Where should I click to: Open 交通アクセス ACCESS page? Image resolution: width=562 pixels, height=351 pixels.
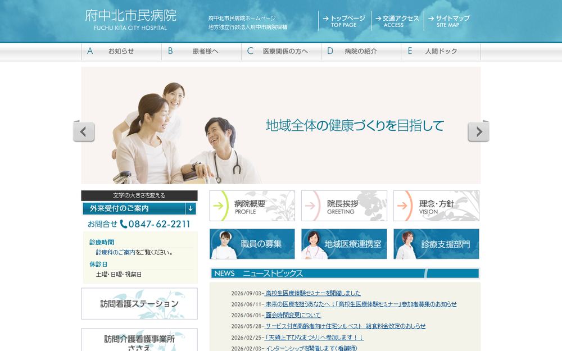point(397,21)
